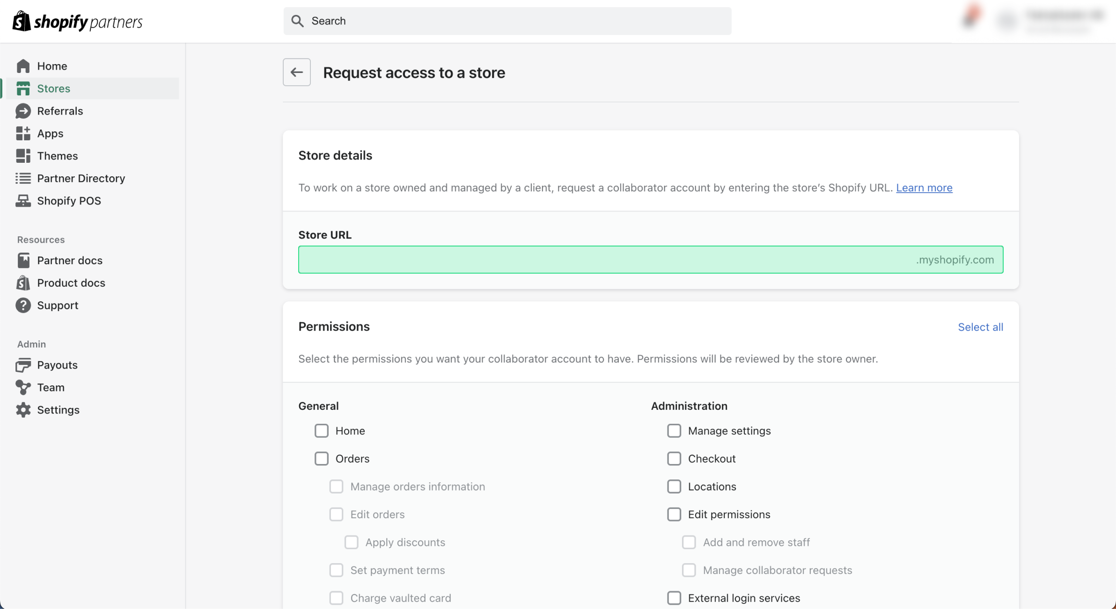
Task: Click the 'Administration' group label
Action: coord(689,406)
